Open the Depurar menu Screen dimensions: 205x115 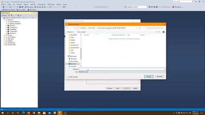tap(26, 4)
